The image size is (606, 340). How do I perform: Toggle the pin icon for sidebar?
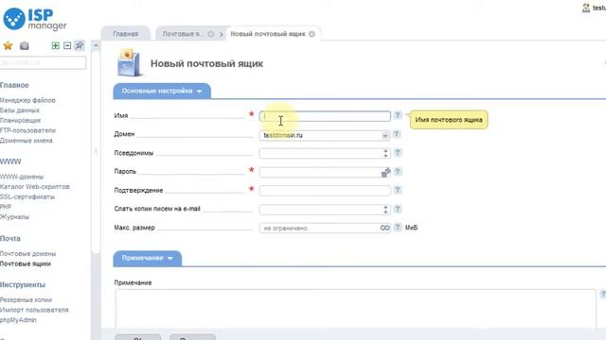coord(80,45)
